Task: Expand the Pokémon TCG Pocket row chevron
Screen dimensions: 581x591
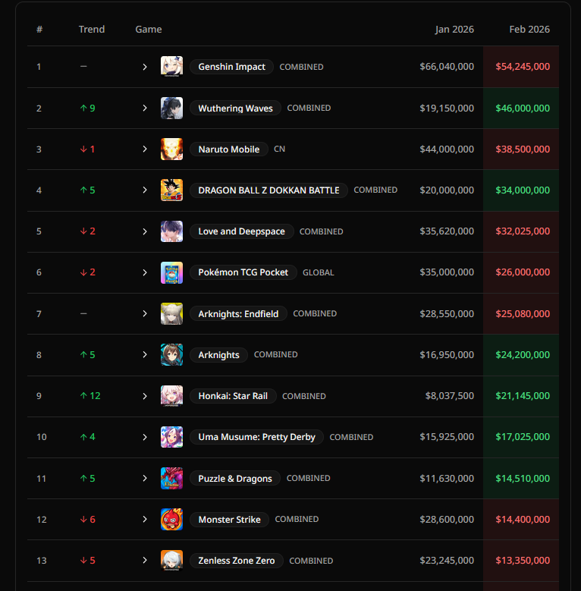Action: (x=145, y=272)
